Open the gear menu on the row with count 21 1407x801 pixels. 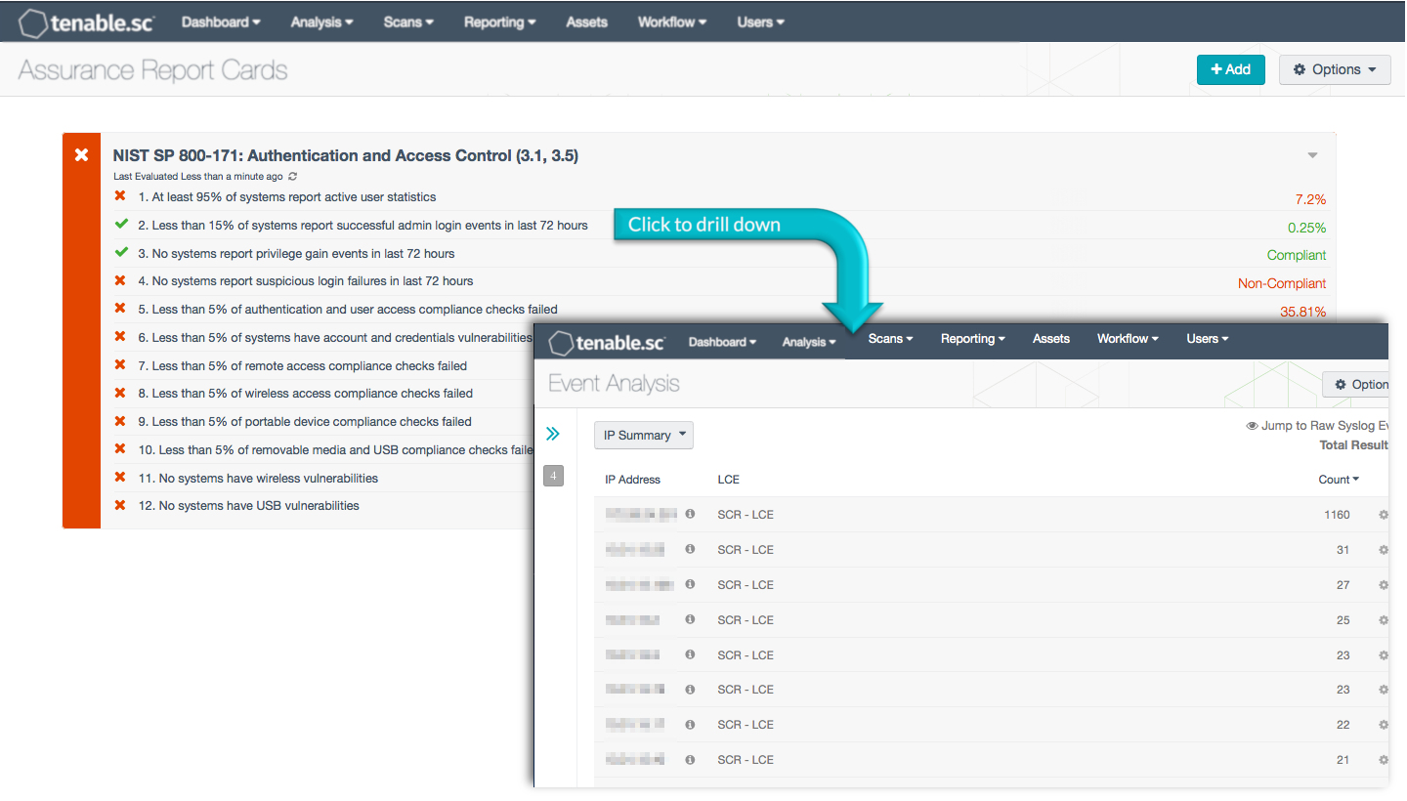1383,760
